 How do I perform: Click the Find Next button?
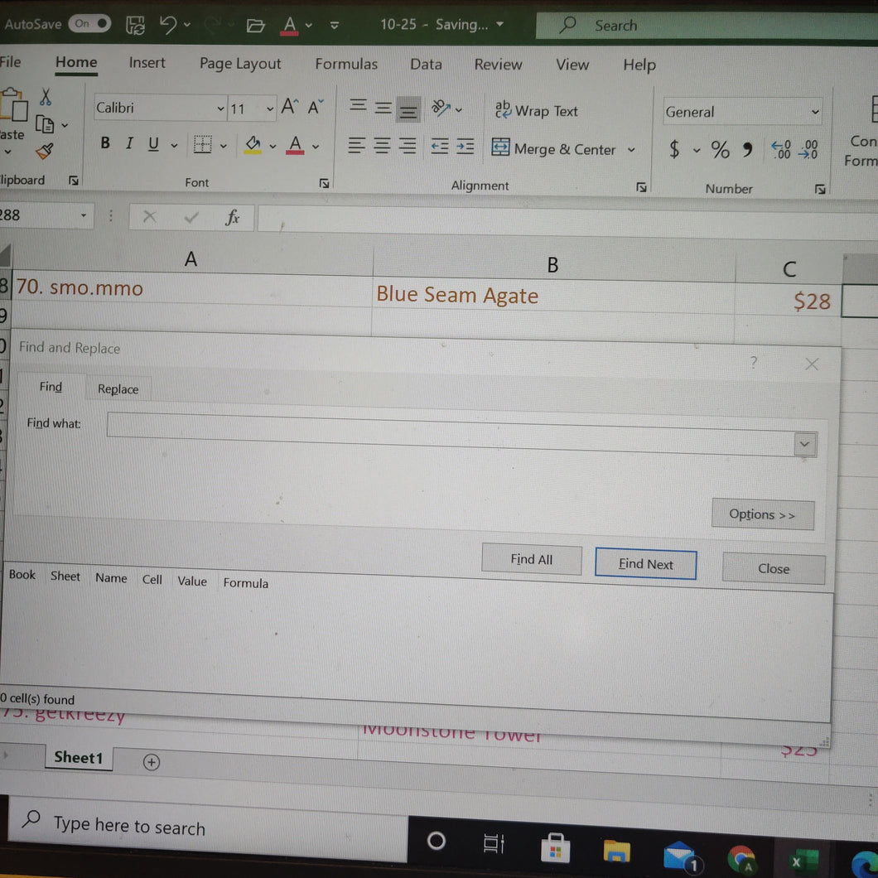645,564
